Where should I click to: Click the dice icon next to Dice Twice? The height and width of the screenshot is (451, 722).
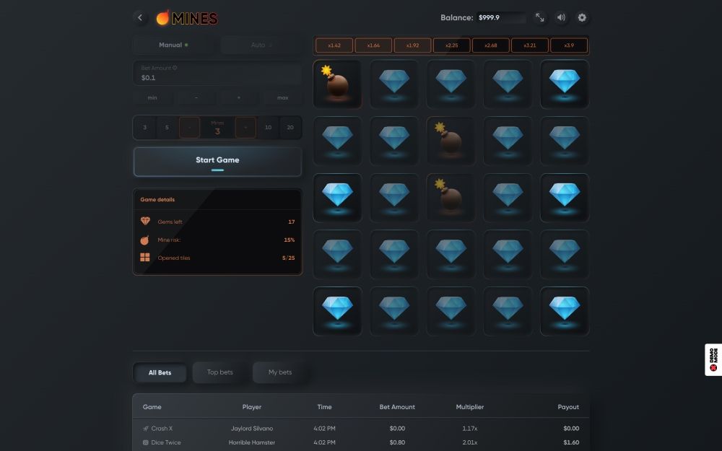pyautogui.click(x=146, y=442)
